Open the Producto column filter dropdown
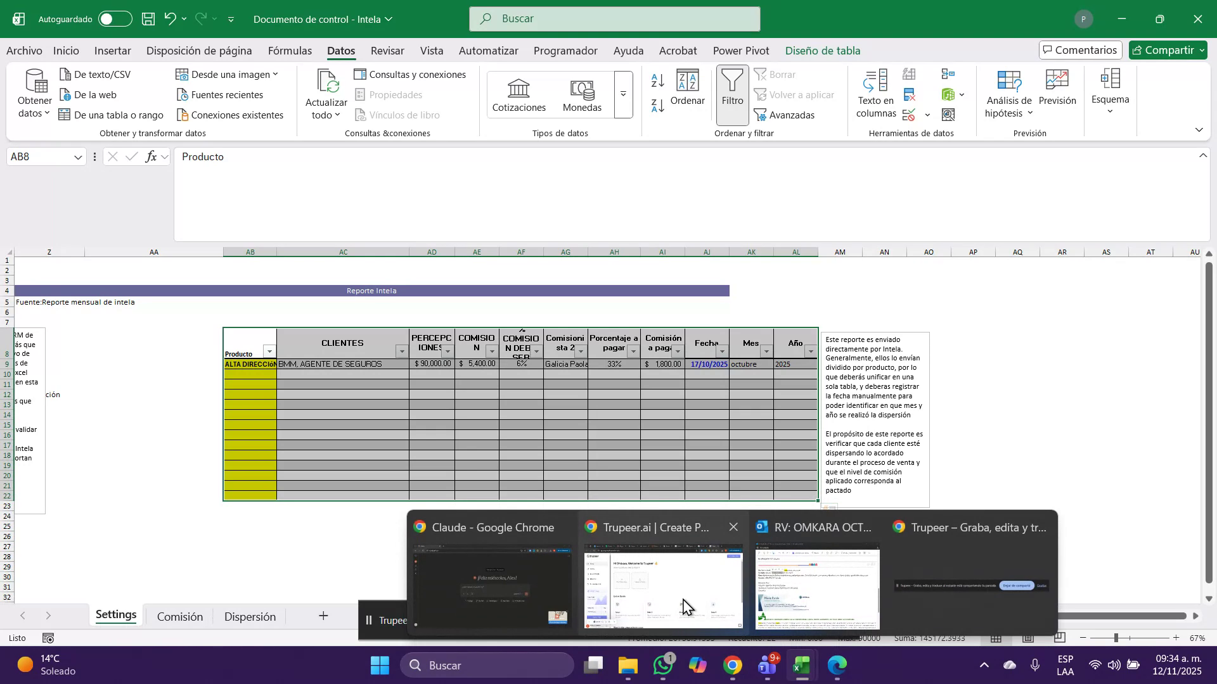The image size is (1217, 684). pos(270,351)
